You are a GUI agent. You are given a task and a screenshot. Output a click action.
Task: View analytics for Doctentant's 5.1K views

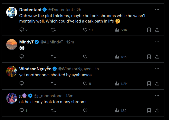coord(121,30)
